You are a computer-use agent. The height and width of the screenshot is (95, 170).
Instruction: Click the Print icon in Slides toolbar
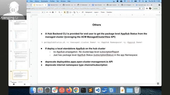[53, 12]
